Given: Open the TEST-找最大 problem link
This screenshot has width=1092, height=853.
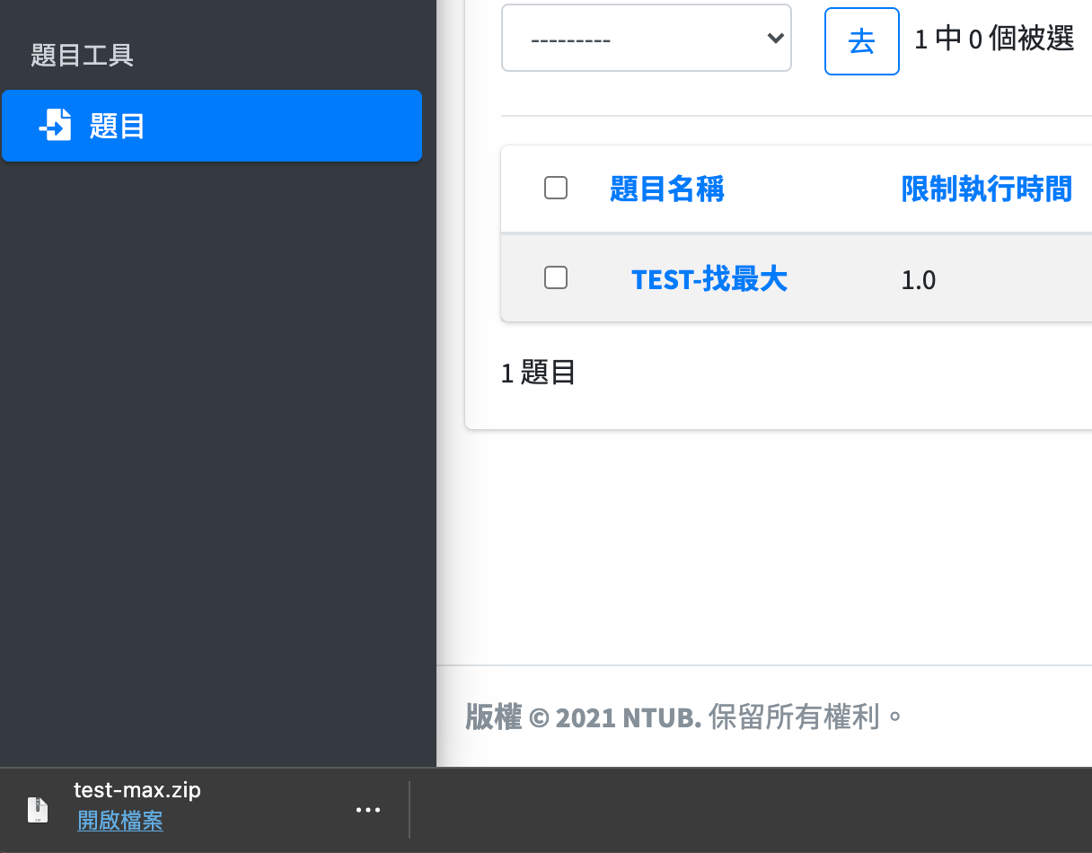Looking at the screenshot, I should (709, 279).
